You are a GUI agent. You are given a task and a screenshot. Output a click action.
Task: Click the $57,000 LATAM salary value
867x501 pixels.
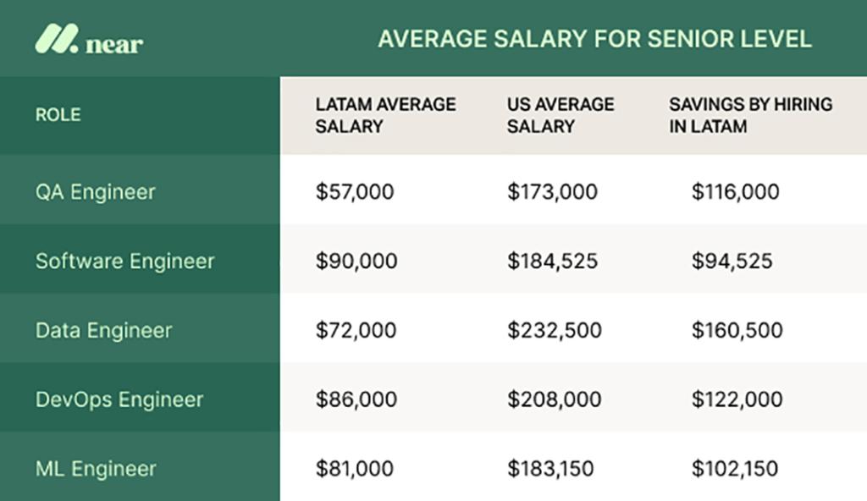point(355,192)
